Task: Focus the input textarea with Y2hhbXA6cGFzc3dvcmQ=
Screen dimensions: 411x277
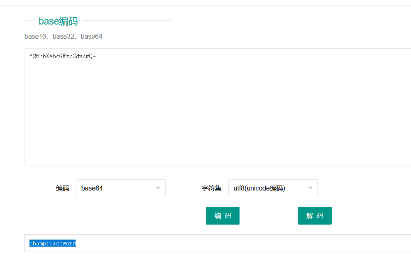Action: coord(218,107)
